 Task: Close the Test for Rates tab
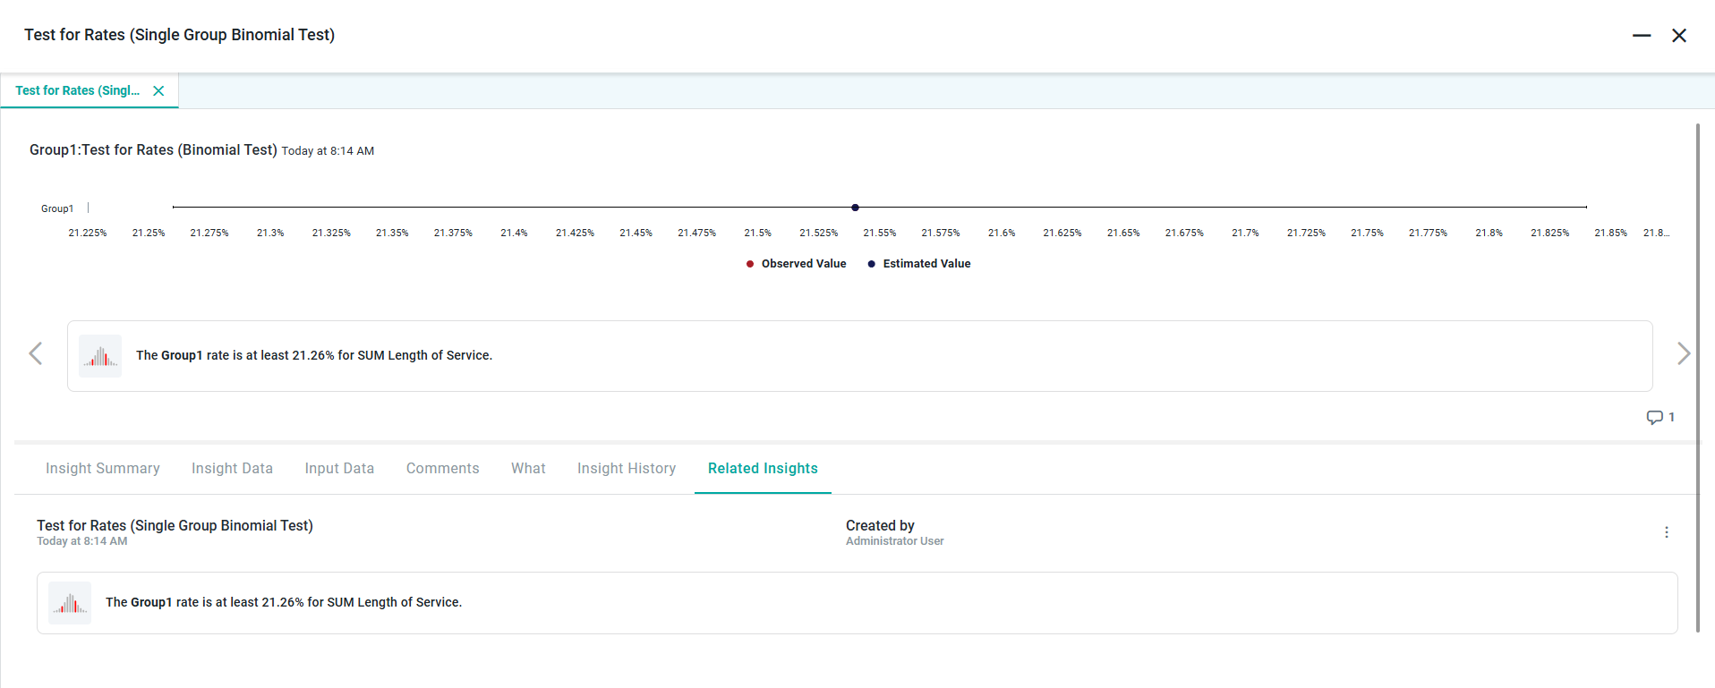tap(158, 91)
